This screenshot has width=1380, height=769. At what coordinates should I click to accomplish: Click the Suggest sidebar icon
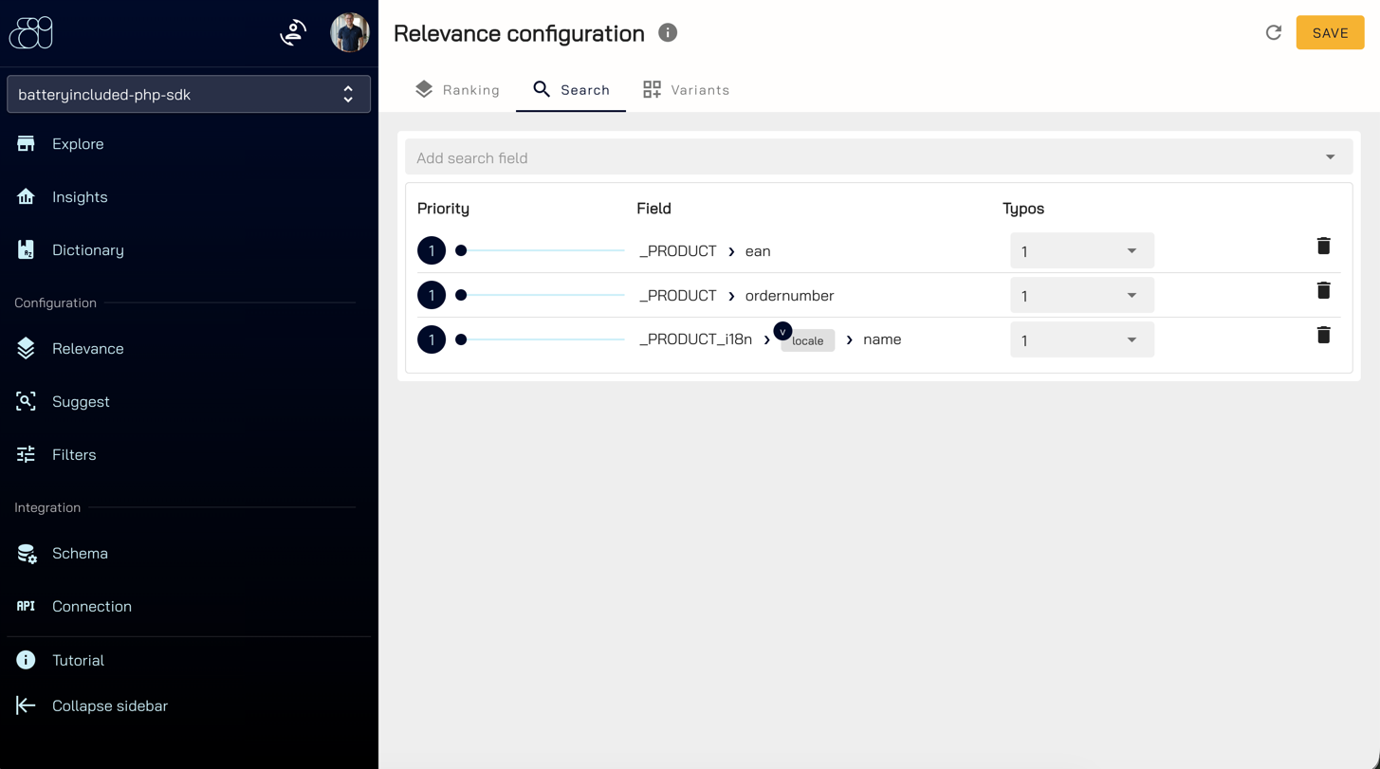26,402
